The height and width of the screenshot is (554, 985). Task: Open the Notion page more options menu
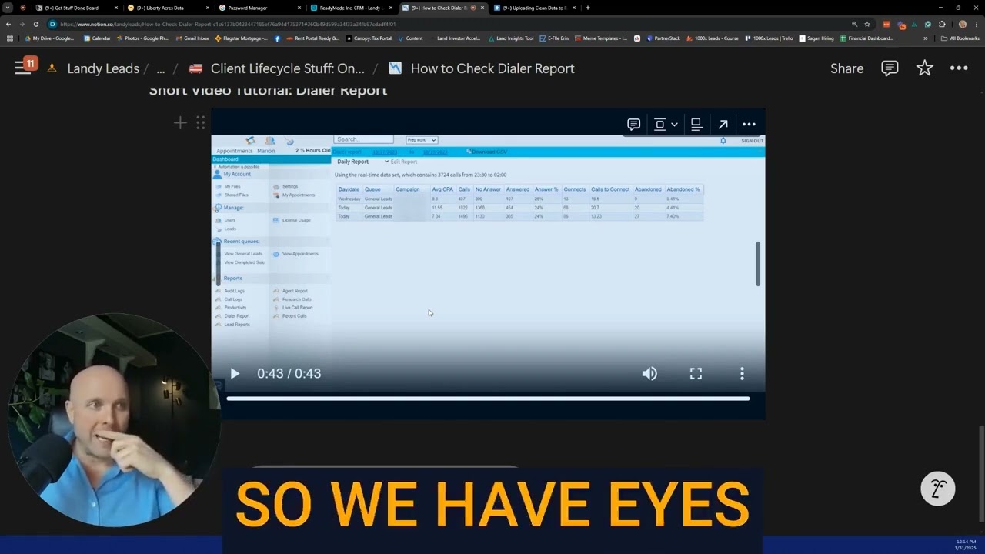coord(959,68)
